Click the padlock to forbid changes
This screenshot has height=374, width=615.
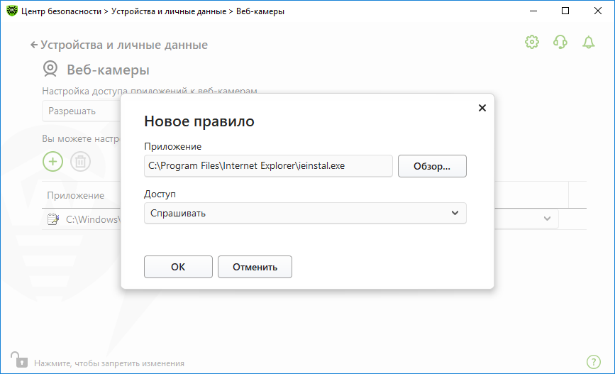point(19,360)
